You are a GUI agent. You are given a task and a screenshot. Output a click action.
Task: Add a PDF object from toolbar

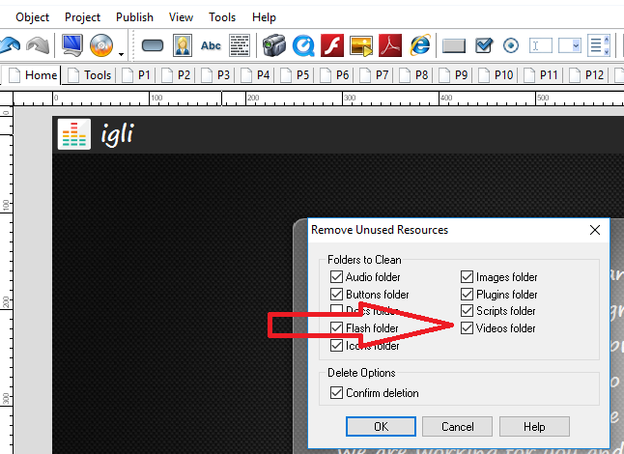click(x=389, y=45)
